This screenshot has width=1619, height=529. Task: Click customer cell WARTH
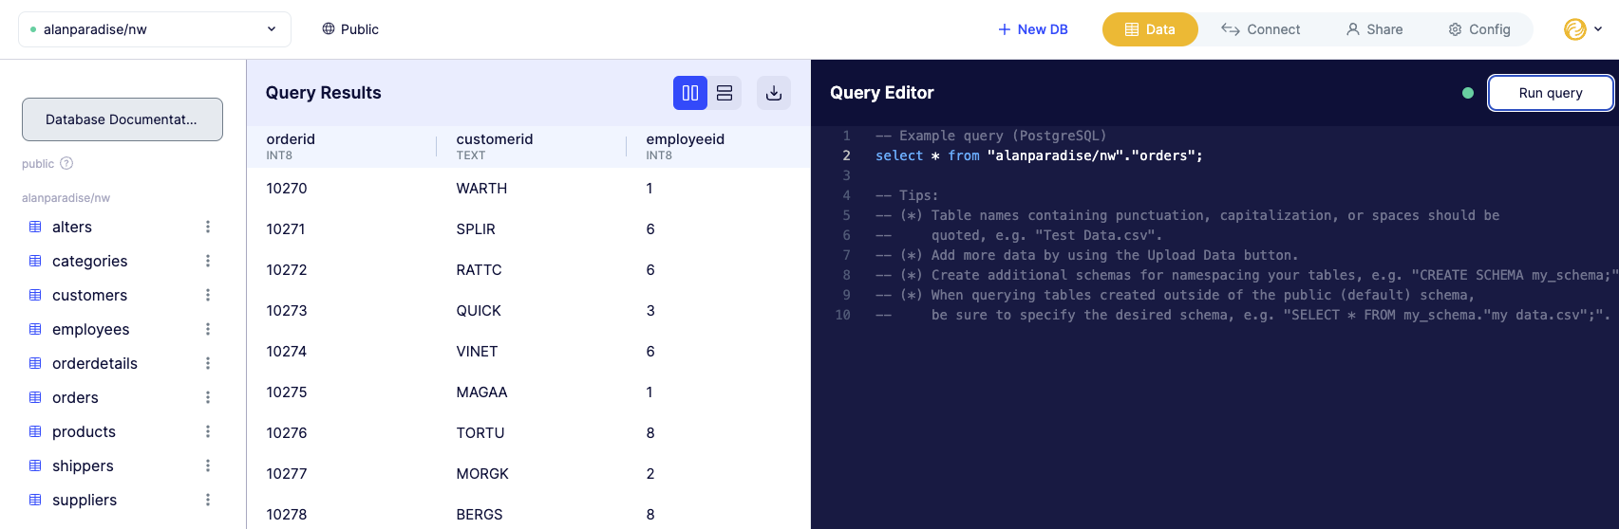481,189
